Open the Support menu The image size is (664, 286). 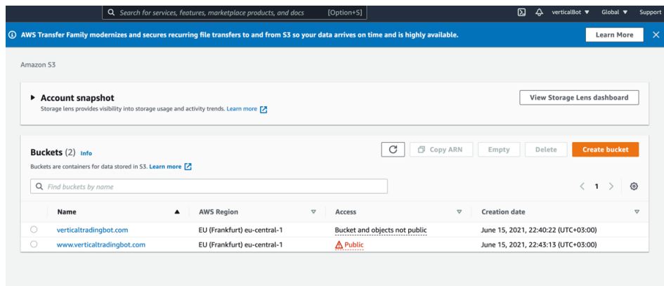650,11
